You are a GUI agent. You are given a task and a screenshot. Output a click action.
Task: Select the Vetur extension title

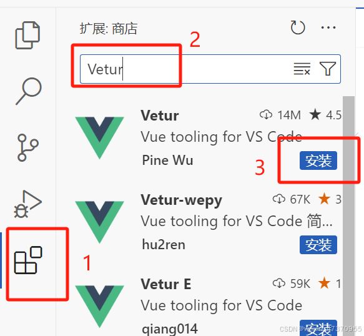click(x=160, y=116)
